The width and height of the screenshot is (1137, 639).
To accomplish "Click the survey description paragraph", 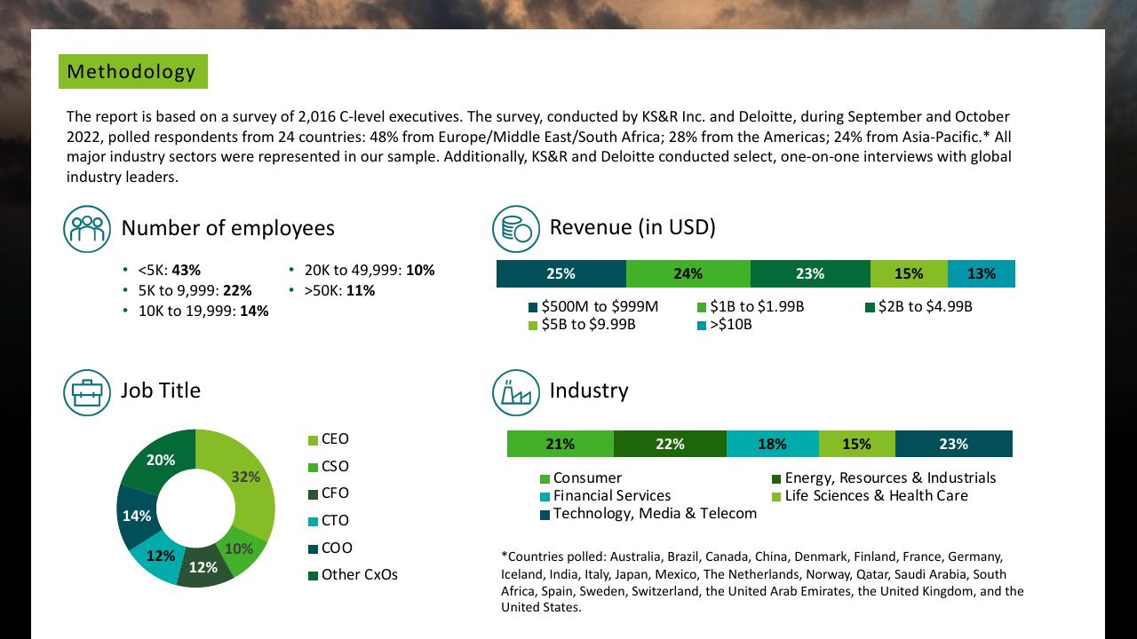I will click(539, 146).
